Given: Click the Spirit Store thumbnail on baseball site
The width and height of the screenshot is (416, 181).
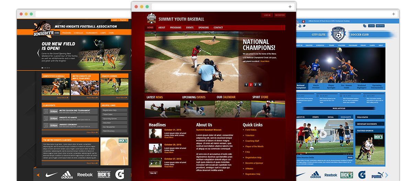Looking at the screenshot, I should [x=268, y=109].
